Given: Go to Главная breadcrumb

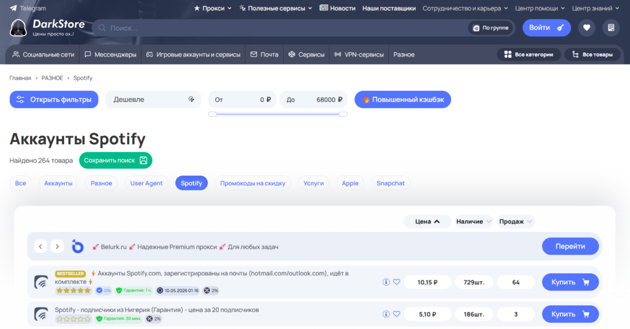Looking at the screenshot, I should point(20,78).
